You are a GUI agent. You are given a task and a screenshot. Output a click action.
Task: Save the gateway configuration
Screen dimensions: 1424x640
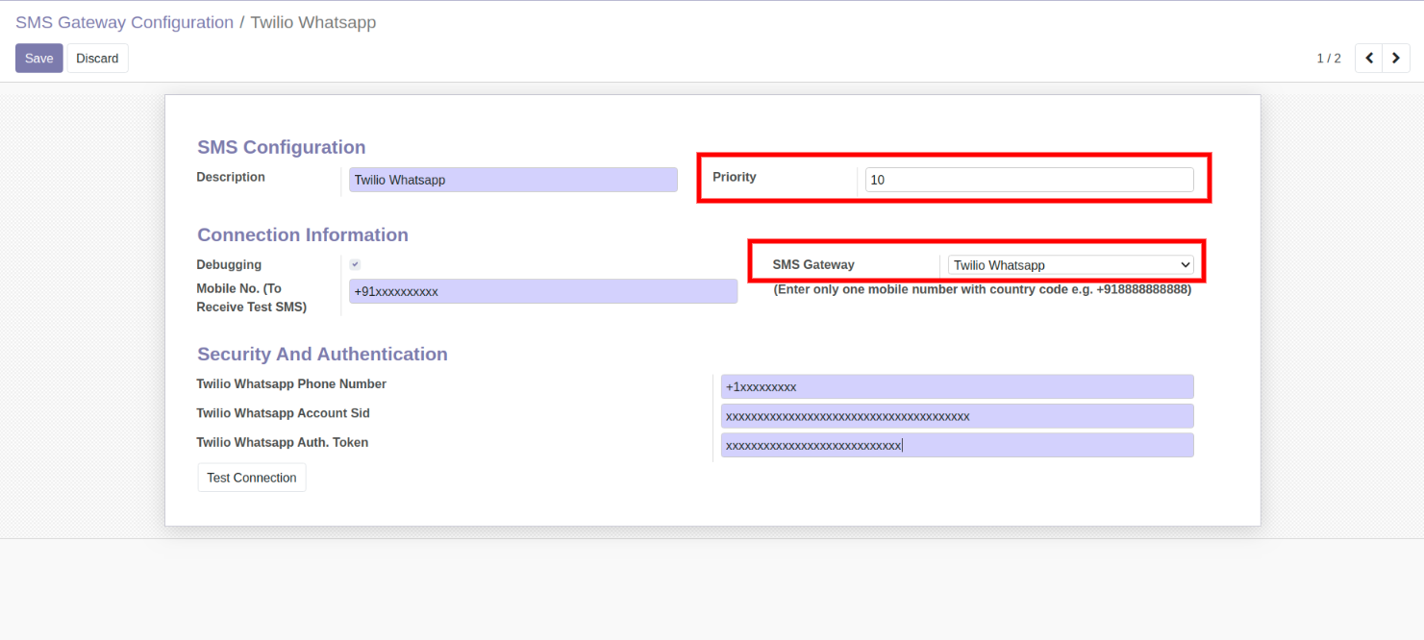(39, 59)
